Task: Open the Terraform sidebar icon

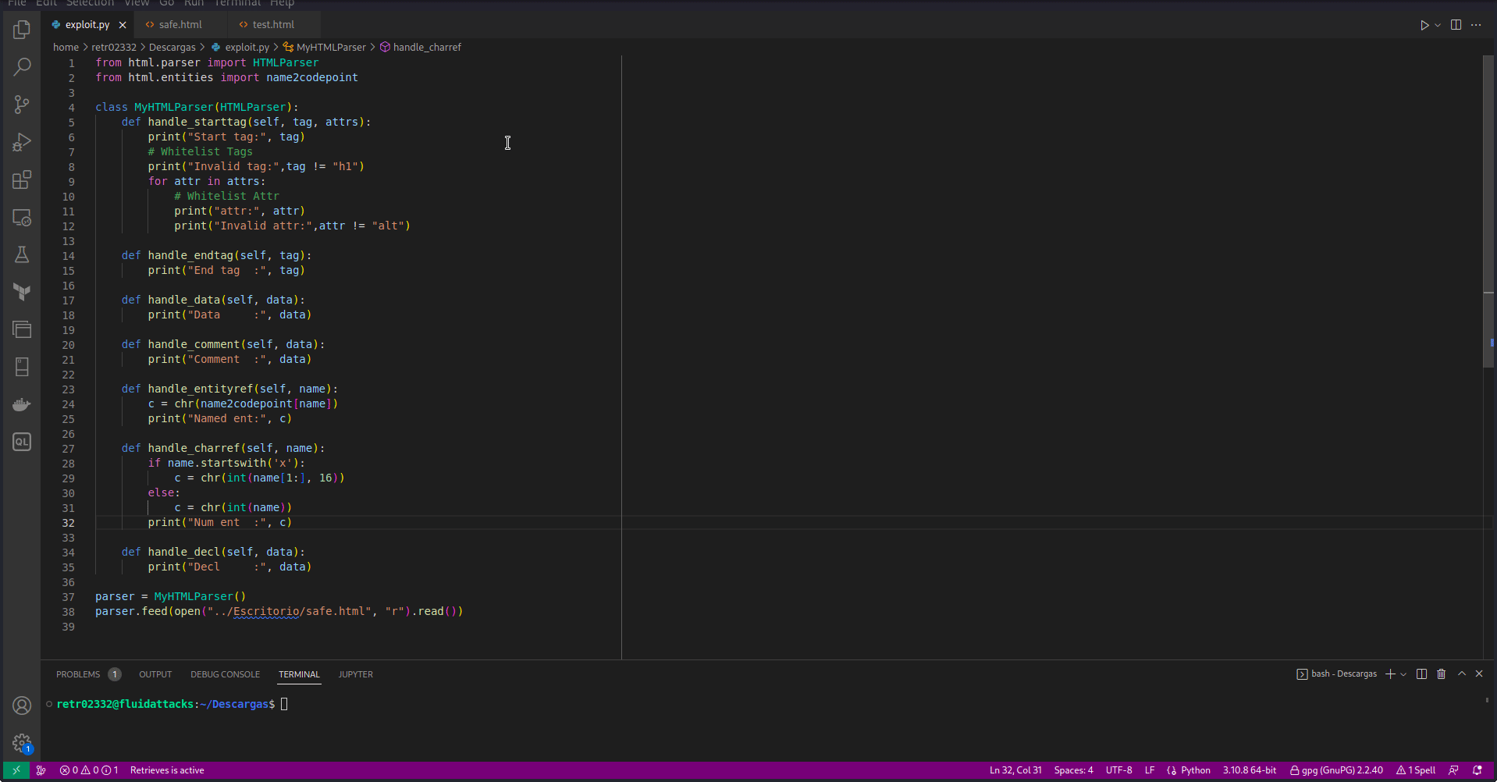Action: click(x=22, y=292)
